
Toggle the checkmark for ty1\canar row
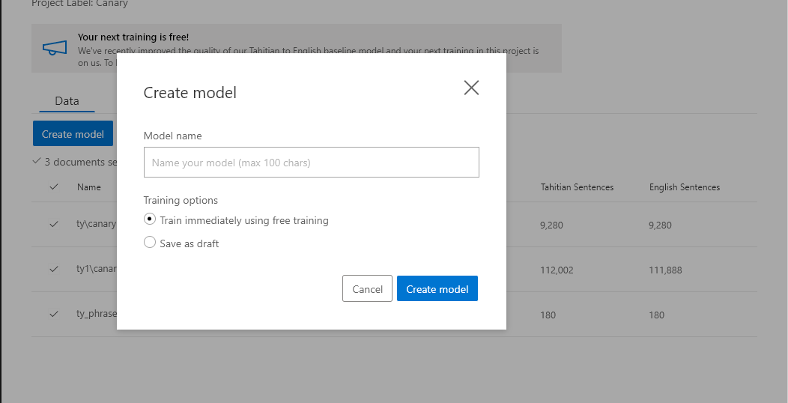click(x=54, y=270)
